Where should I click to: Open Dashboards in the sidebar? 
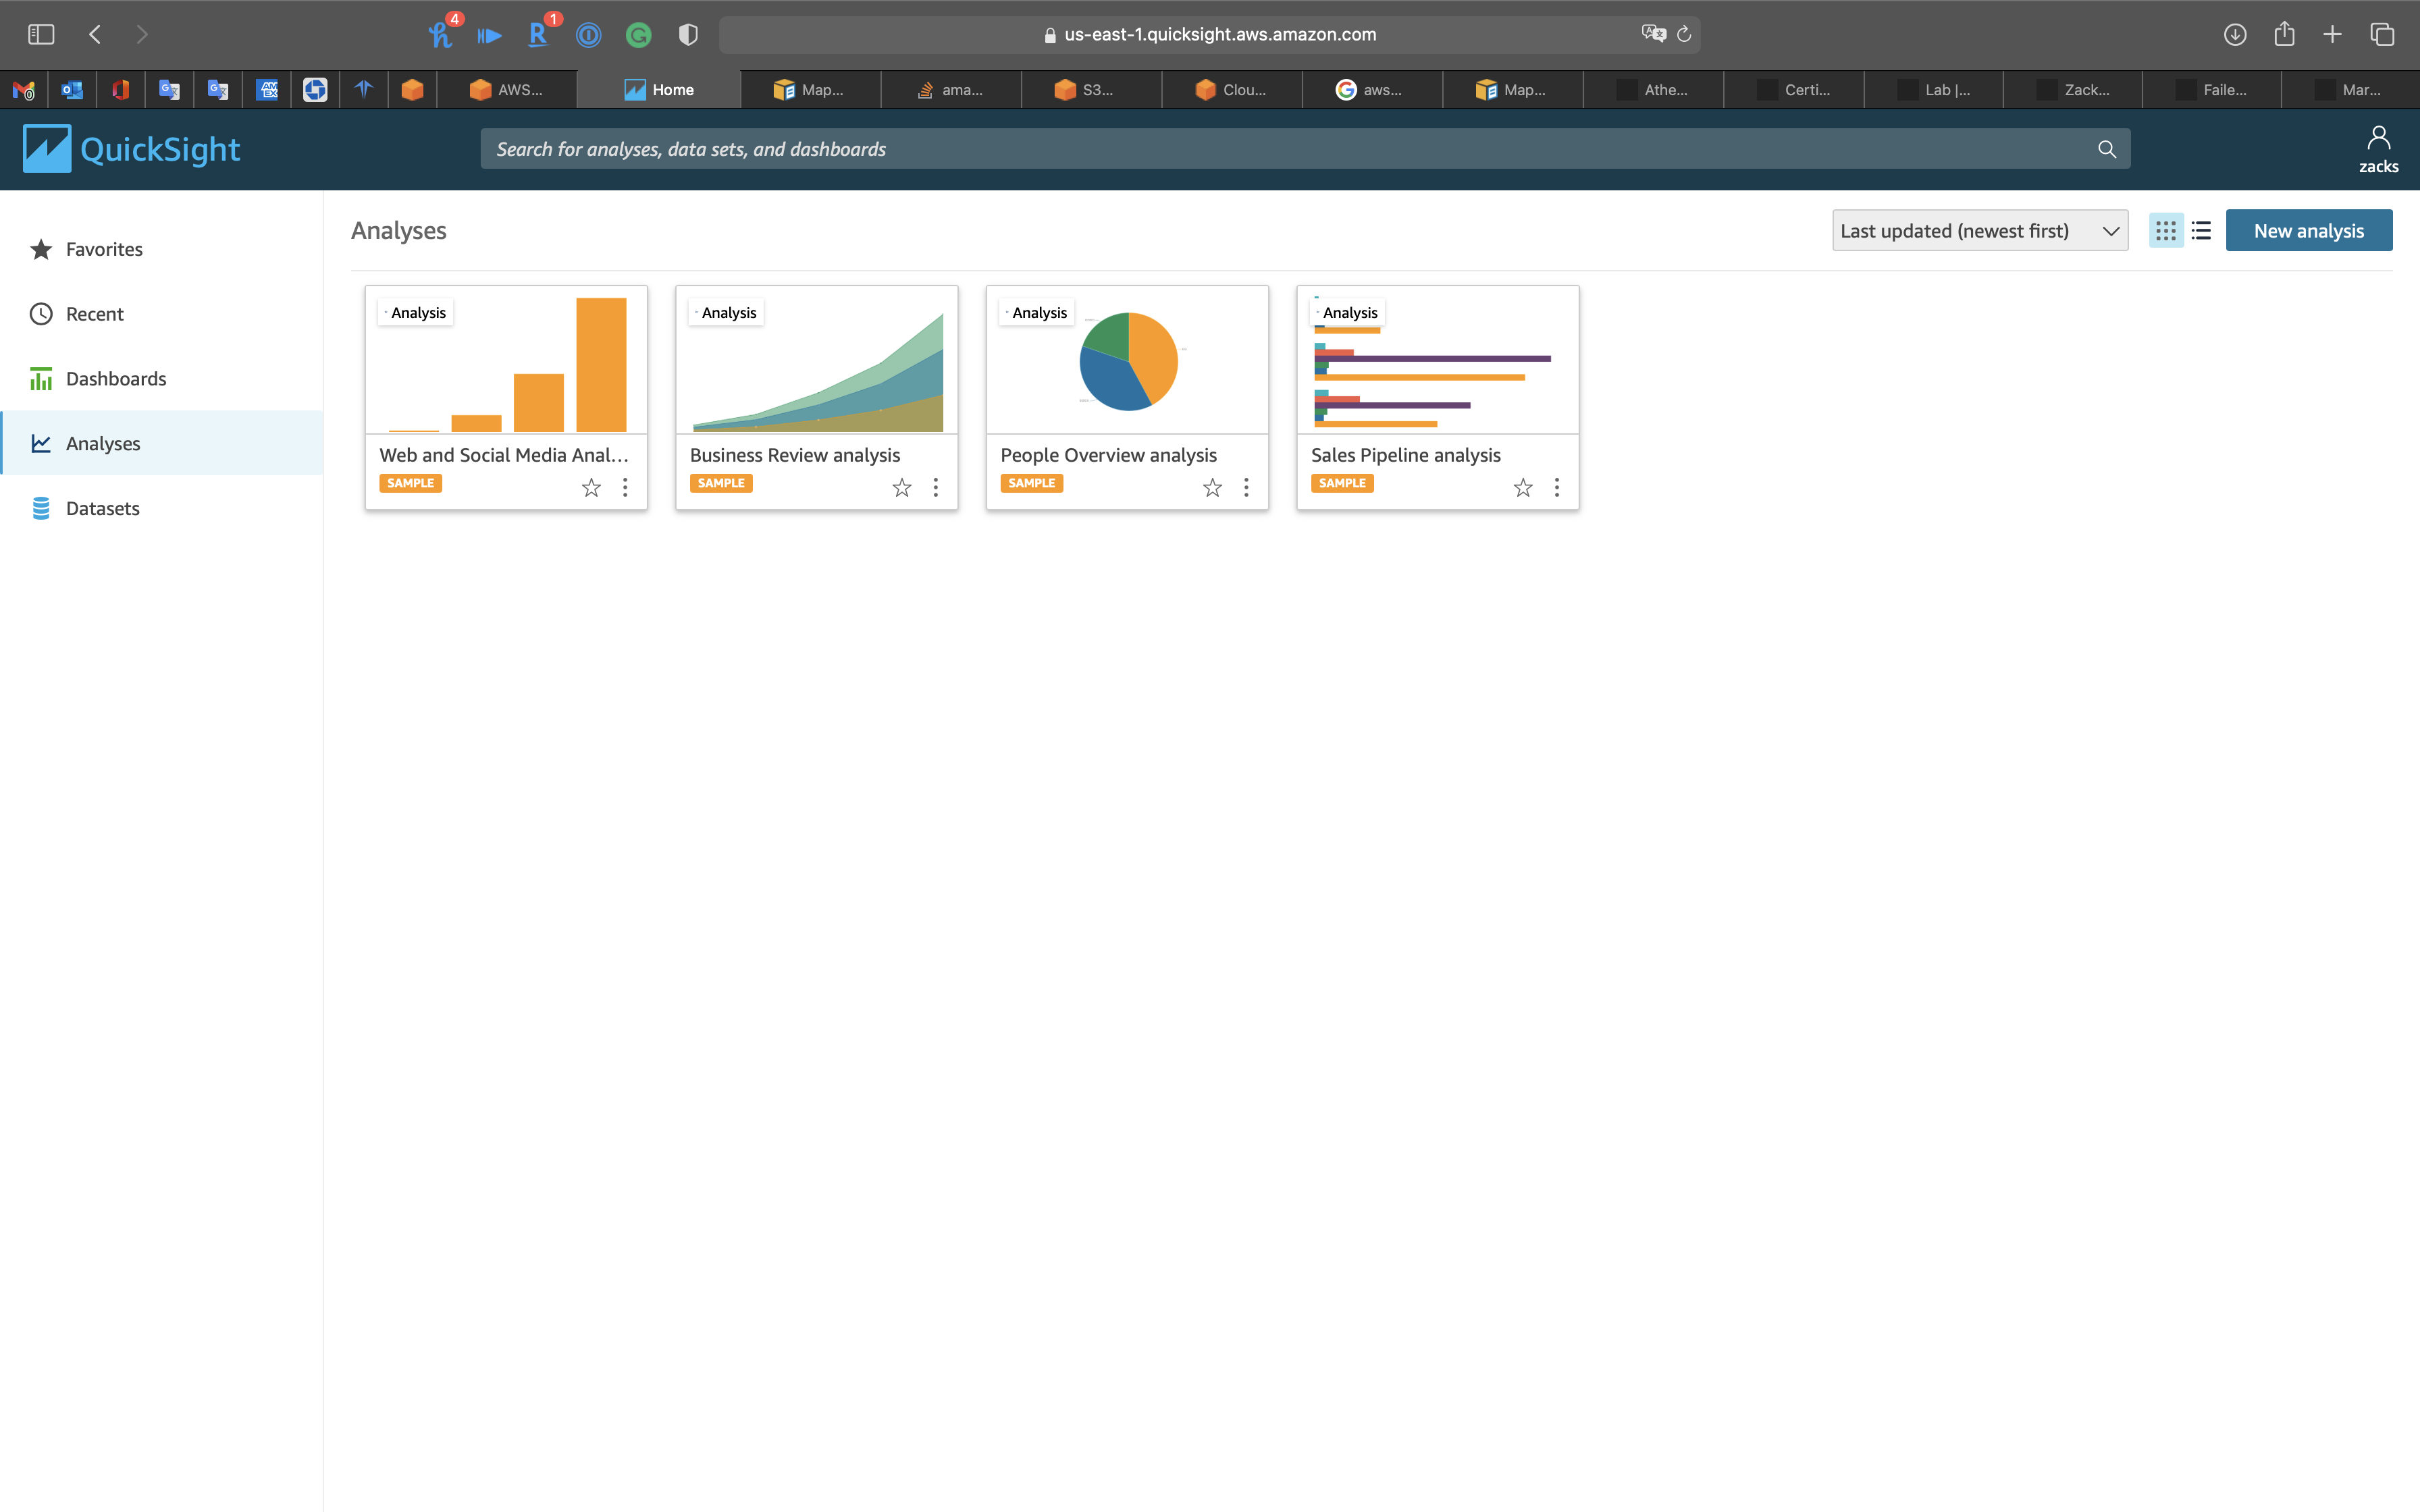tap(115, 379)
